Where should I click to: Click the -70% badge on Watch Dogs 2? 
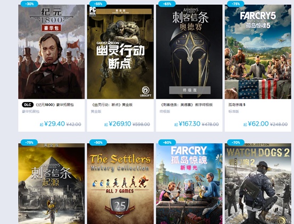pos(236,143)
